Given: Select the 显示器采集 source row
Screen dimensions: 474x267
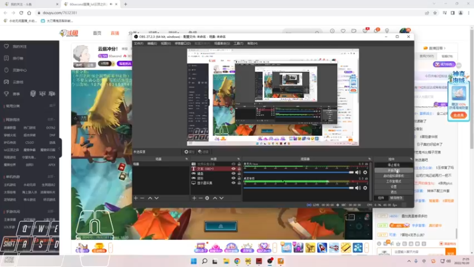Looking at the screenshot, I should point(215,183).
